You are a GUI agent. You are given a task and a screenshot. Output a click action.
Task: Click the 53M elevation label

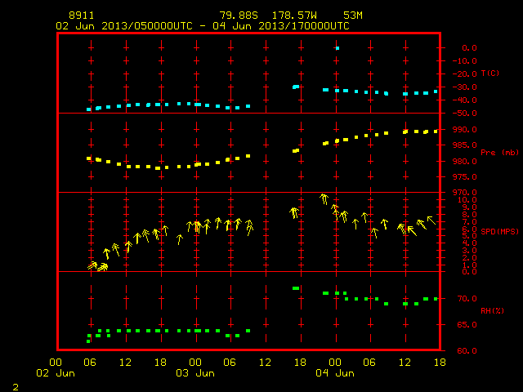click(x=353, y=16)
